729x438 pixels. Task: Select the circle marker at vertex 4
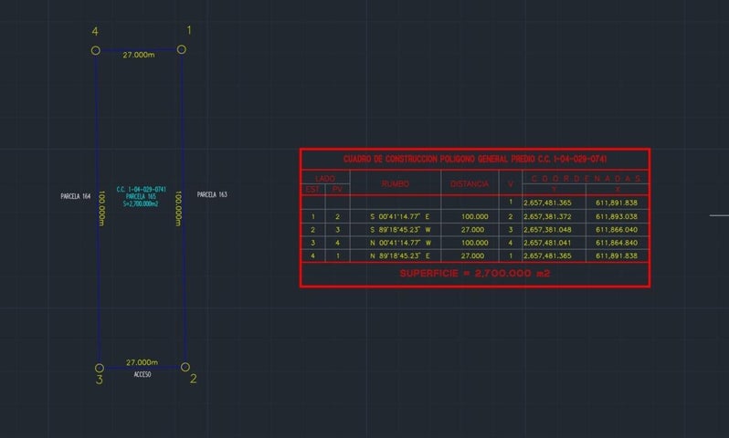[x=95, y=50]
